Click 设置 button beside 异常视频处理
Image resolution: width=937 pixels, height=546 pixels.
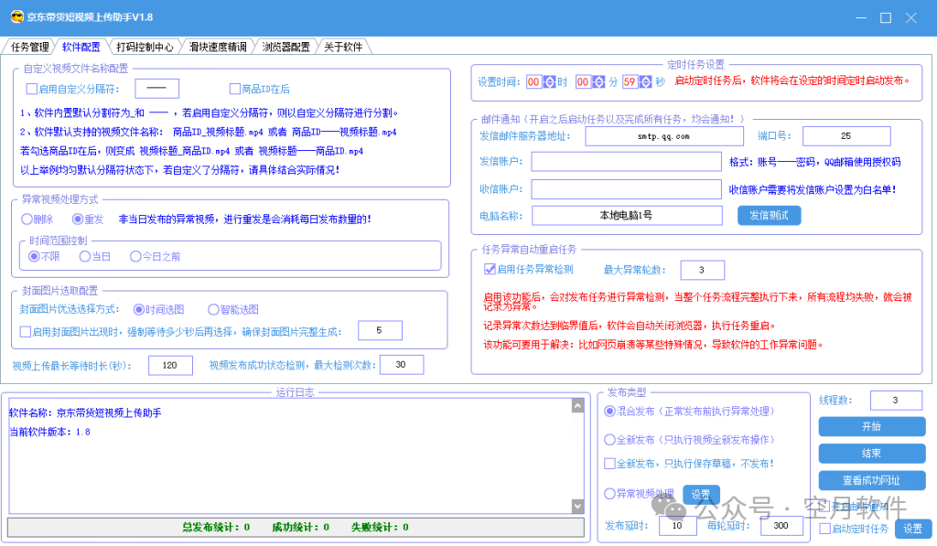click(701, 495)
